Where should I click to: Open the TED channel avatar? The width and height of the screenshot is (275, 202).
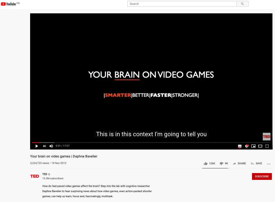35,176
